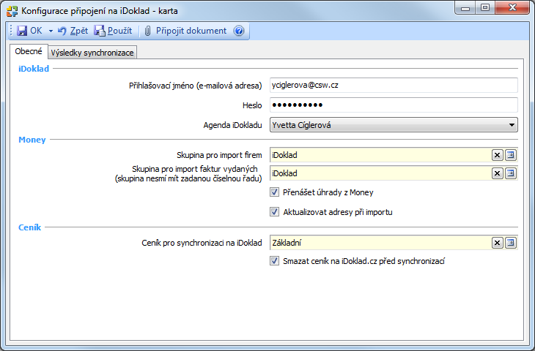Image resolution: width=535 pixels, height=351 pixels.
Task: Open the help question mark icon
Action: pyautogui.click(x=239, y=31)
